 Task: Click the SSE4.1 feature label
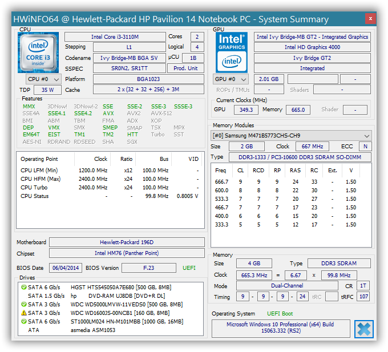pyautogui.click(x=56, y=114)
